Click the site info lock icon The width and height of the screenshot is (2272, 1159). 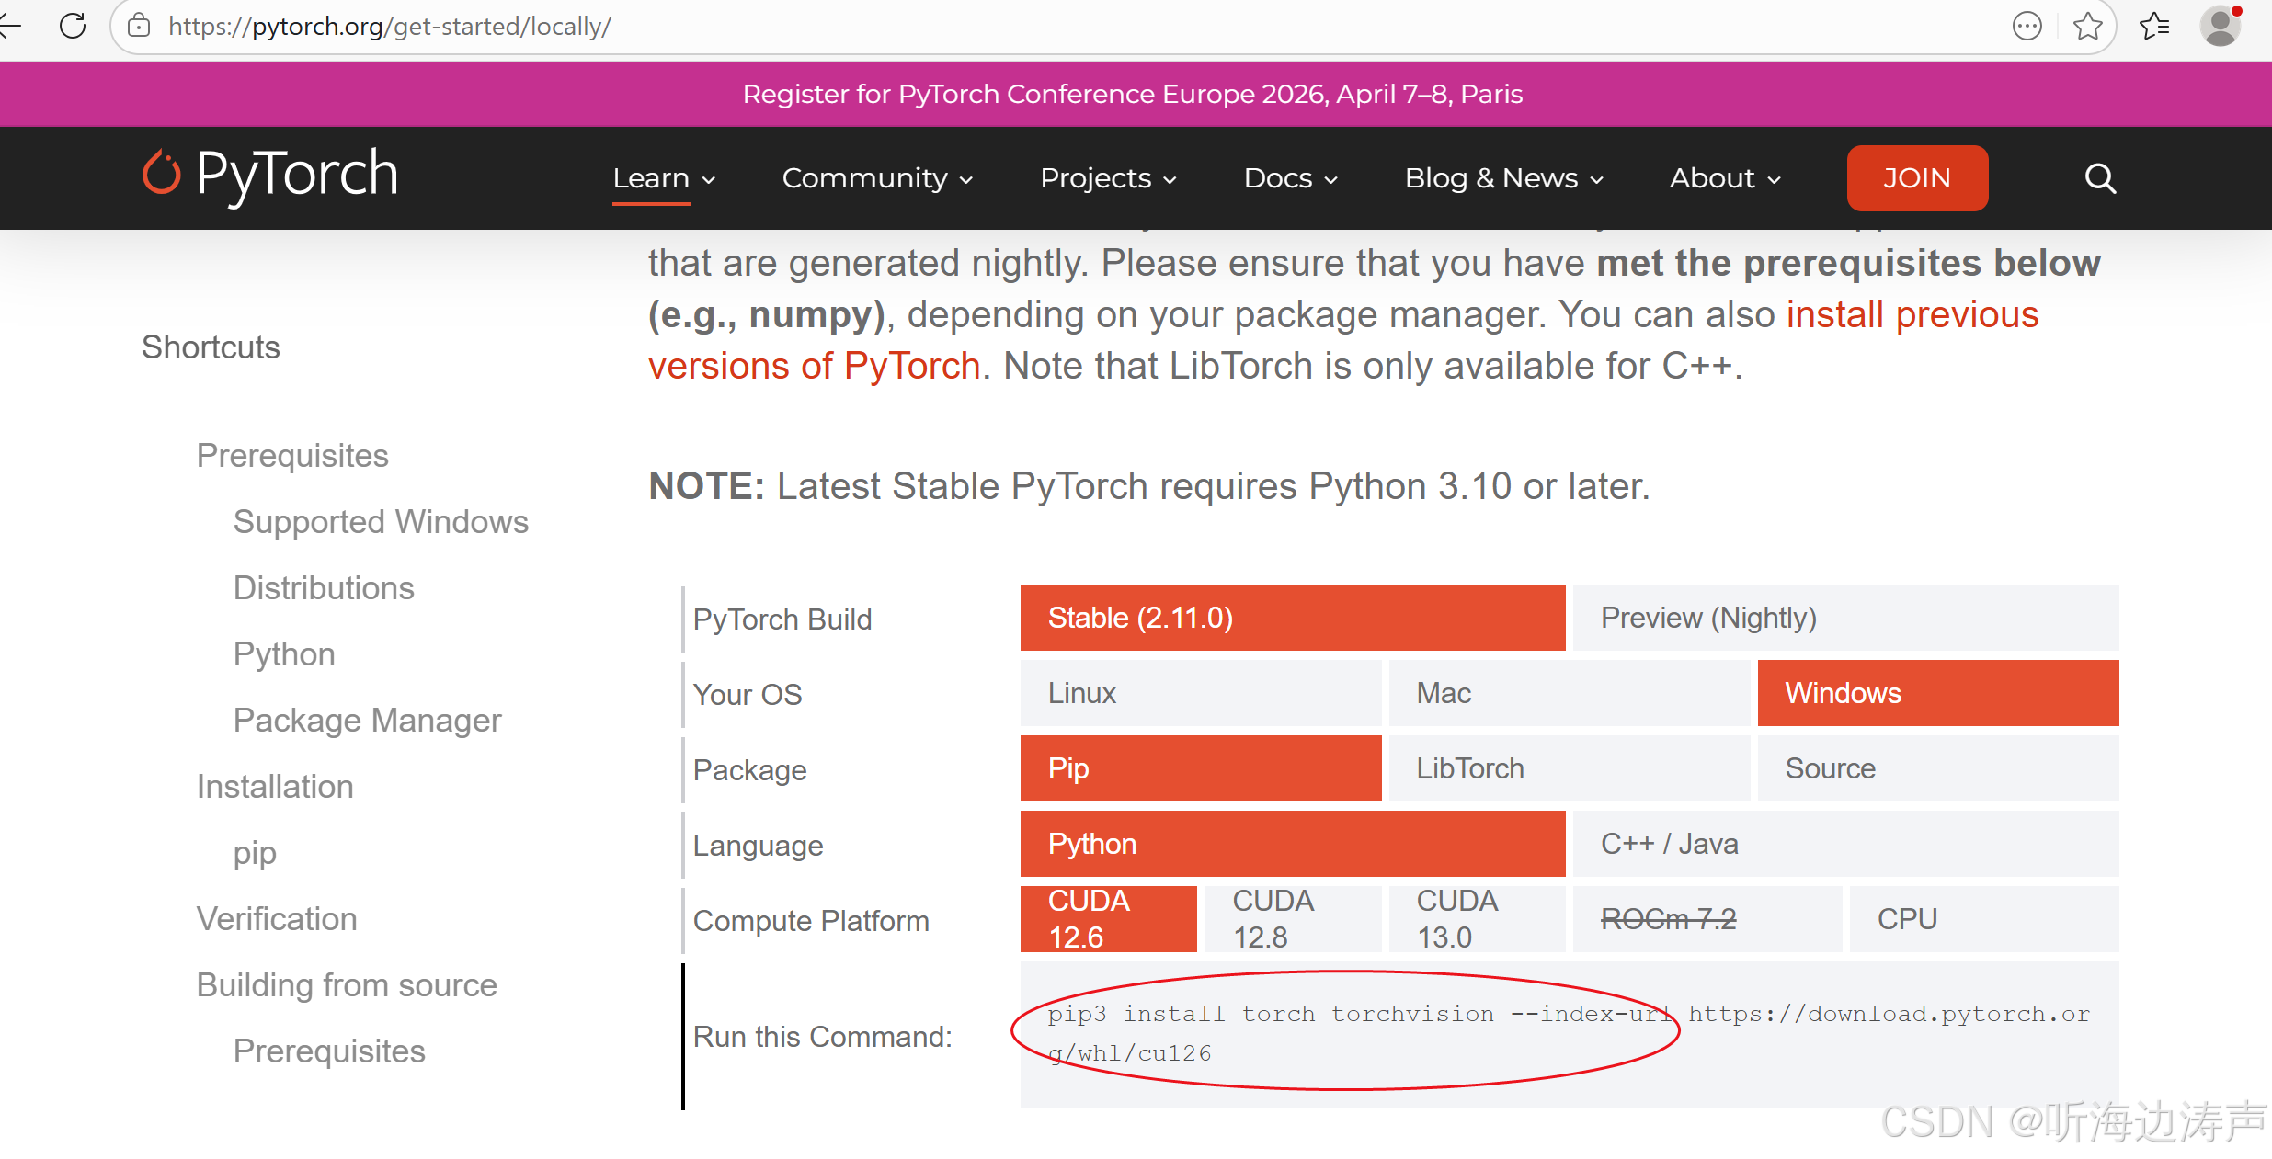pos(139,26)
